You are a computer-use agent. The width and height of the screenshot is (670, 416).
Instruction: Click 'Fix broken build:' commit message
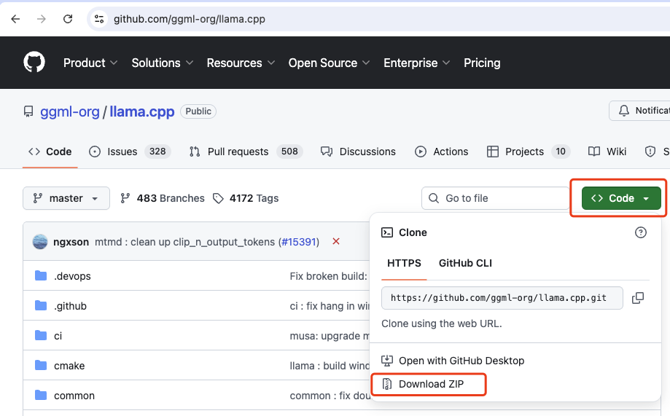(x=328, y=276)
